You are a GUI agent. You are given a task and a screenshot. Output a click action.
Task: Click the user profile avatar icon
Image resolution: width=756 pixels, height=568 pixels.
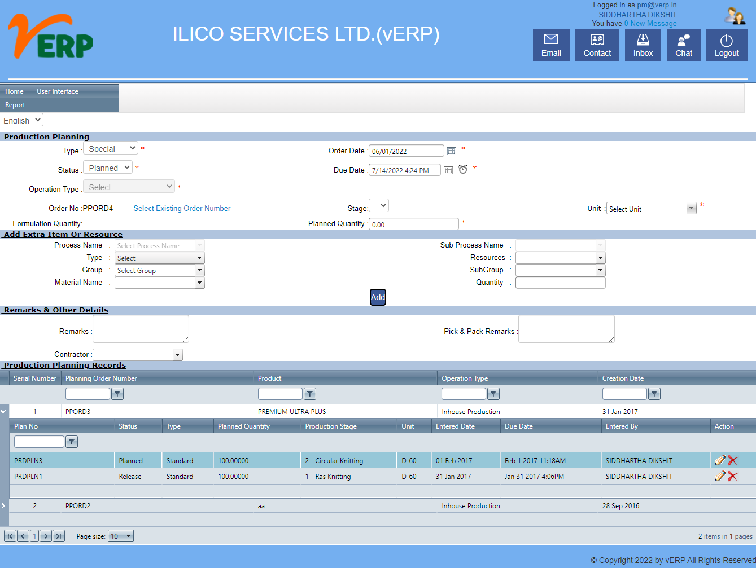735,16
